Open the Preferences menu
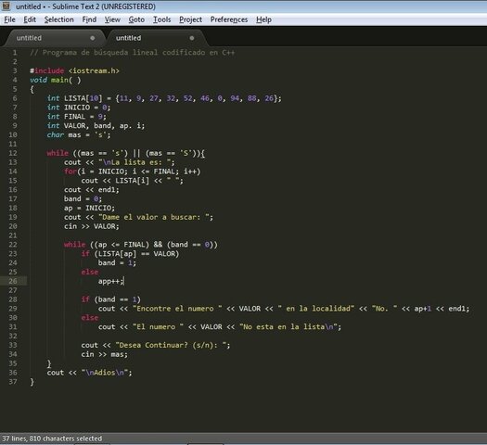 point(229,19)
